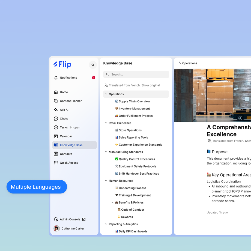Viewport: 251px width, 251px height.
Task: Open Contacts from the sidebar
Action: tap(74, 154)
